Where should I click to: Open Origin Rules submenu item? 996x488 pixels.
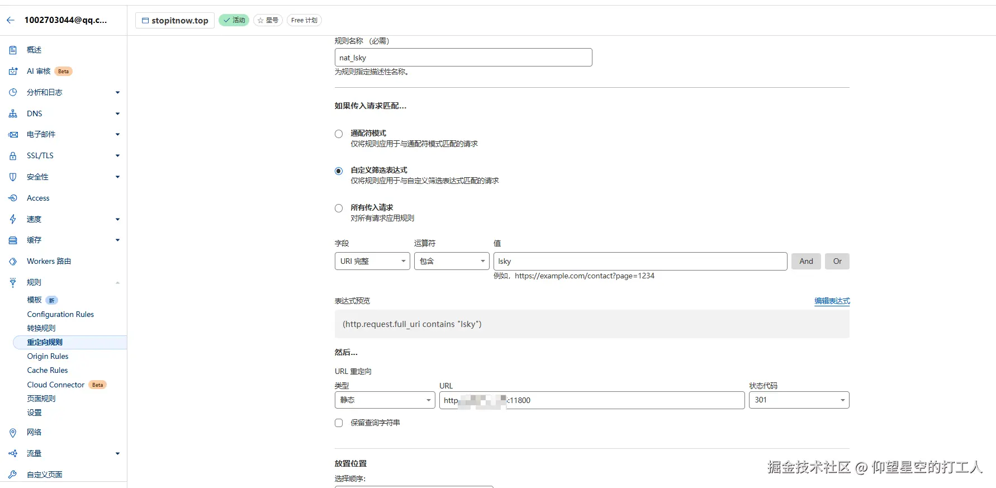(48, 356)
